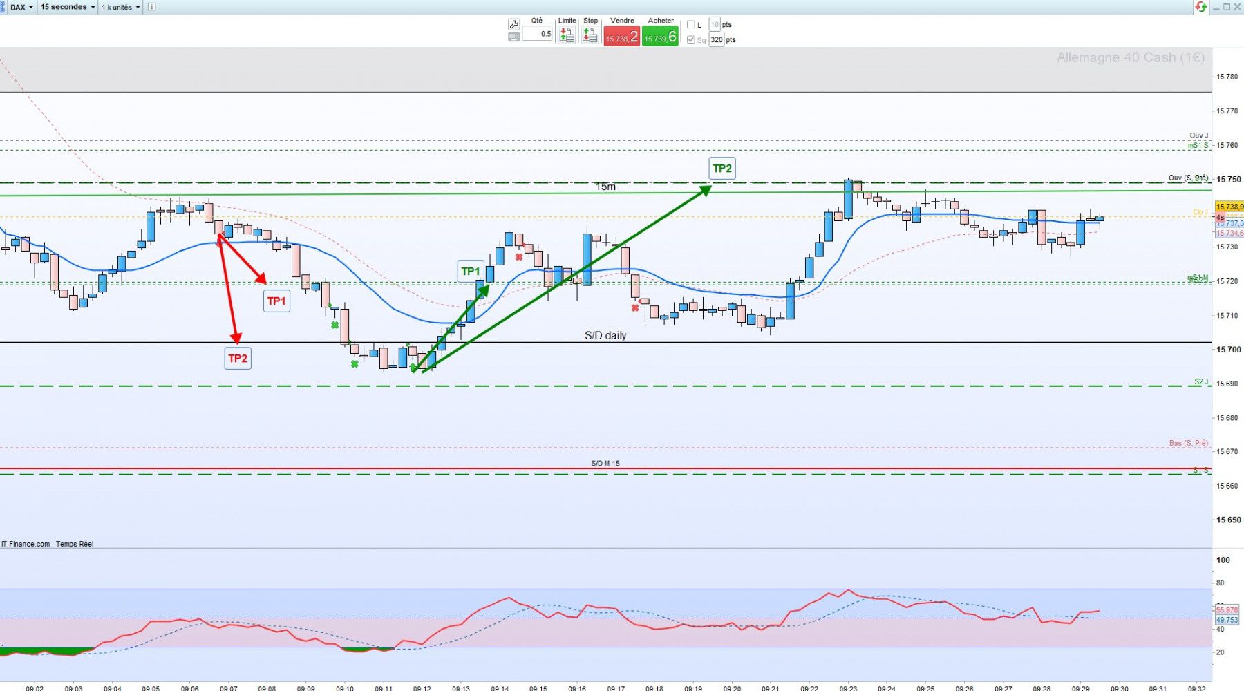Screen dimensions: 1244x691
Task: Click the 09:23 time axis label
Action: [848, 688]
